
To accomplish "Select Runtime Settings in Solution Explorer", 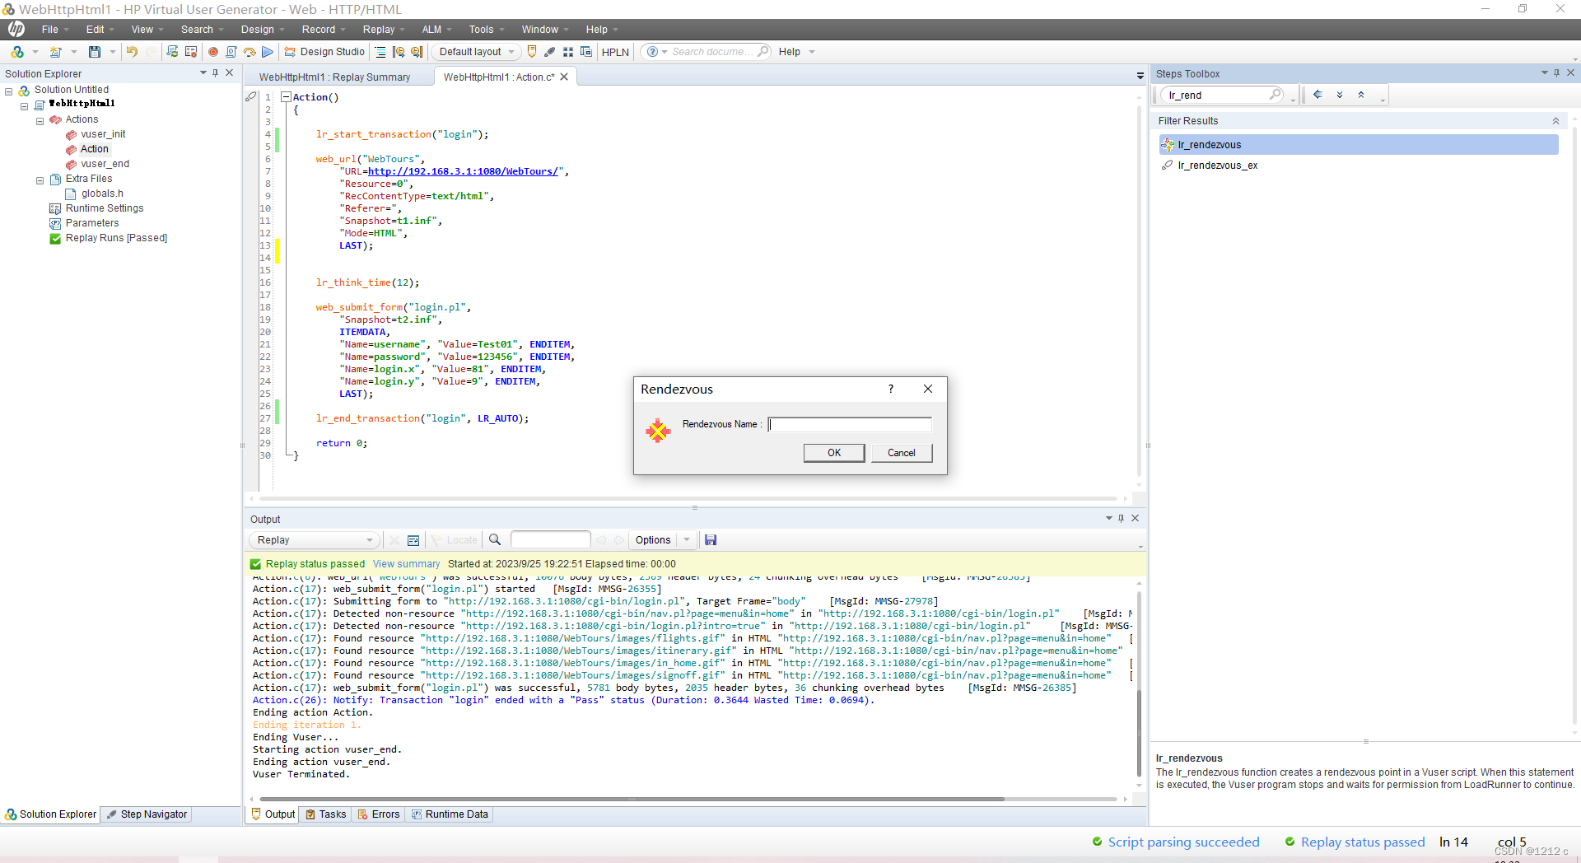I will click(105, 208).
